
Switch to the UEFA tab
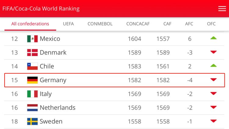68,24
